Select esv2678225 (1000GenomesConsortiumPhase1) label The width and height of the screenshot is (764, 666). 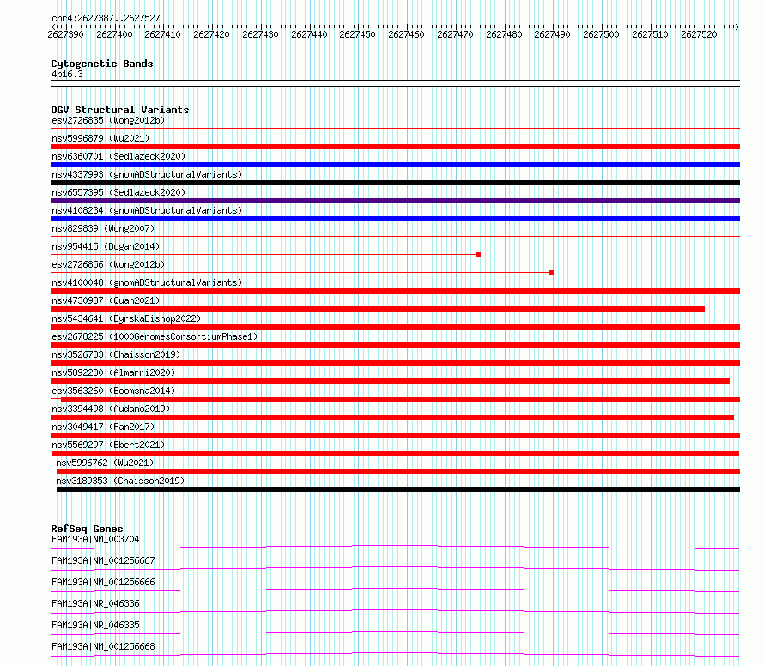pos(155,336)
